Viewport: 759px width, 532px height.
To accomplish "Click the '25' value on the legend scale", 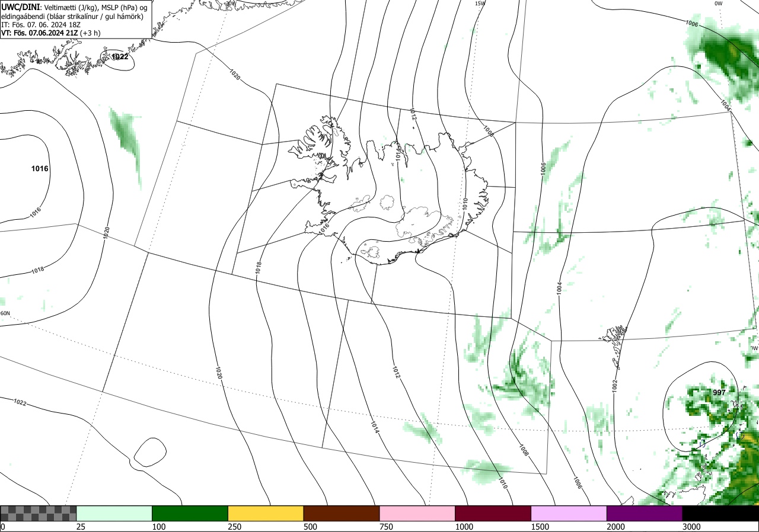I will pos(81,527).
